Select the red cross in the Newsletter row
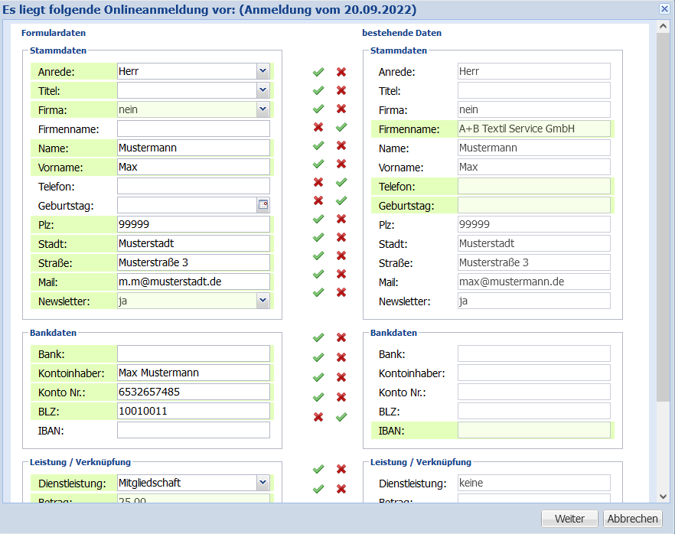Image resolution: width=675 pixels, height=534 pixels. pyautogui.click(x=341, y=292)
